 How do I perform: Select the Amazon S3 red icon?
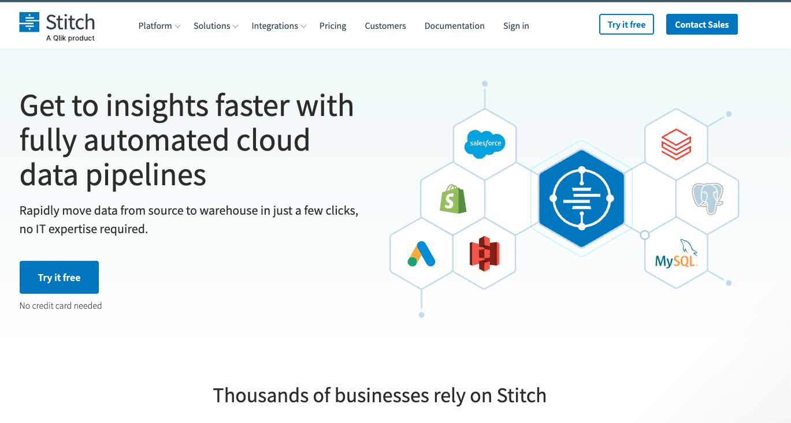pos(484,253)
